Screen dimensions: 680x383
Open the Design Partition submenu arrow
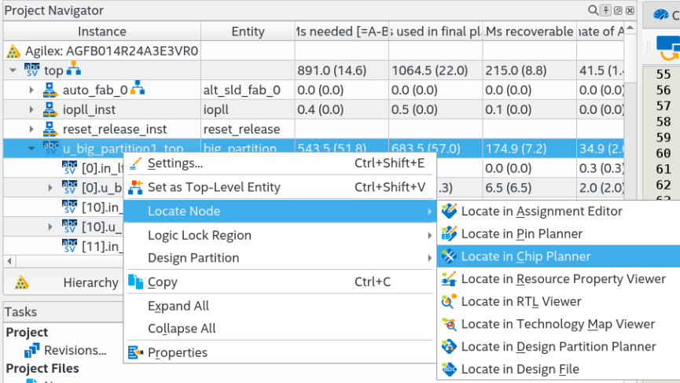pos(429,258)
